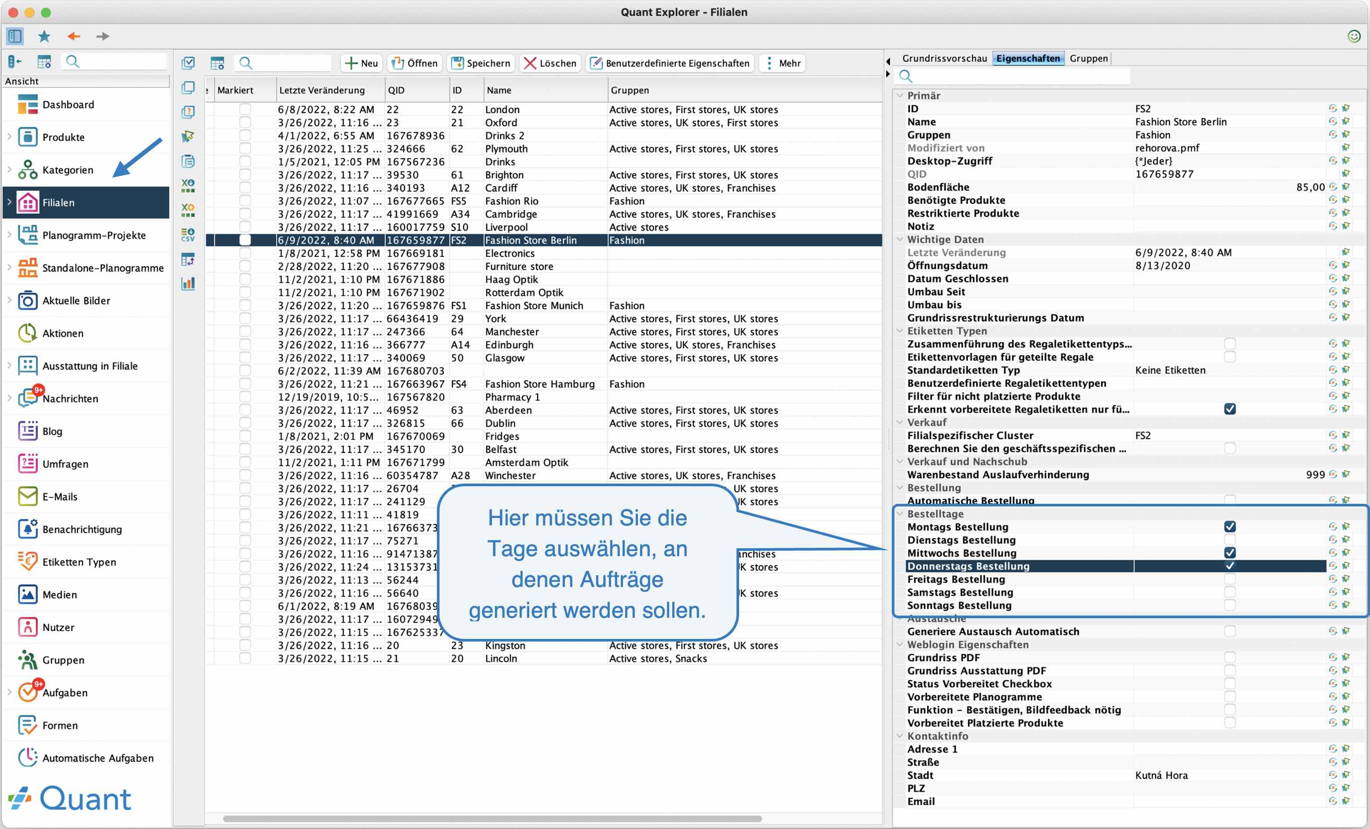This screenshot has height=829, width=1370.
Task: Click the green smiley face icon
Action: click(x=1354, y=36)
